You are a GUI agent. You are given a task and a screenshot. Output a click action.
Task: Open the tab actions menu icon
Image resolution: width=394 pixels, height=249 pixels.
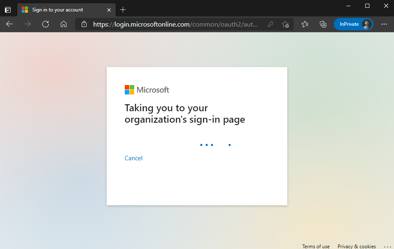[8, 10]
